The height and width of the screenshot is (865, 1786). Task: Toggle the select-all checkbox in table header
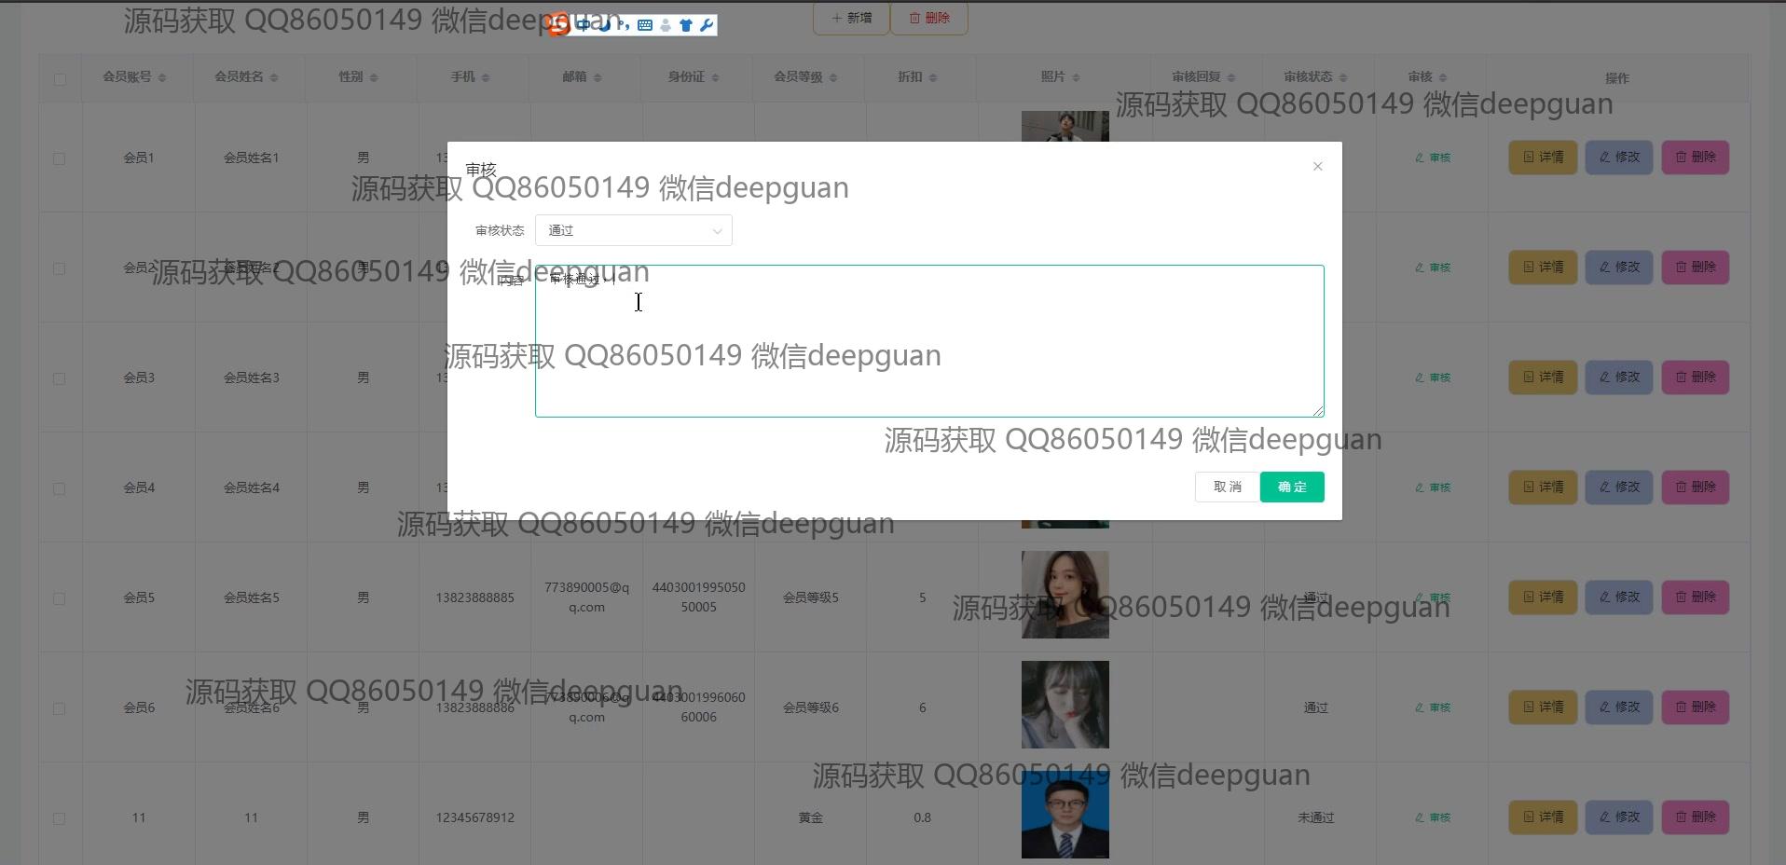(x=60, y=79)
